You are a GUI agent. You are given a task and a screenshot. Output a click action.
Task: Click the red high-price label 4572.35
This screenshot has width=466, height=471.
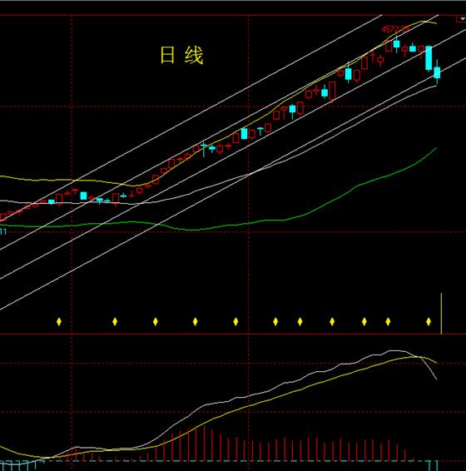[x=395, y=29]
